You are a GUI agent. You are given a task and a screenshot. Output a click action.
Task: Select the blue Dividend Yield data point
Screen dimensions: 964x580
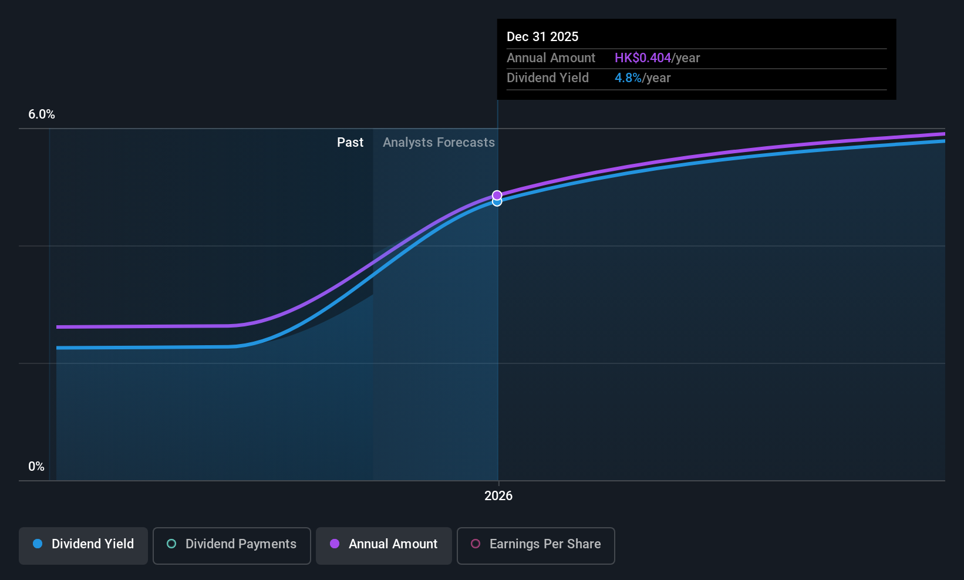pos(497,202)
